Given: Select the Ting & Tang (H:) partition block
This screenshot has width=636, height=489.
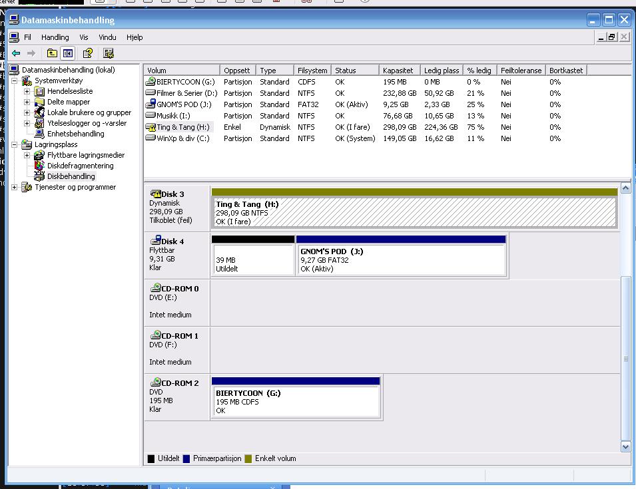Looking at the screenshot, I should pyautogui.click(x=414, y=208).
